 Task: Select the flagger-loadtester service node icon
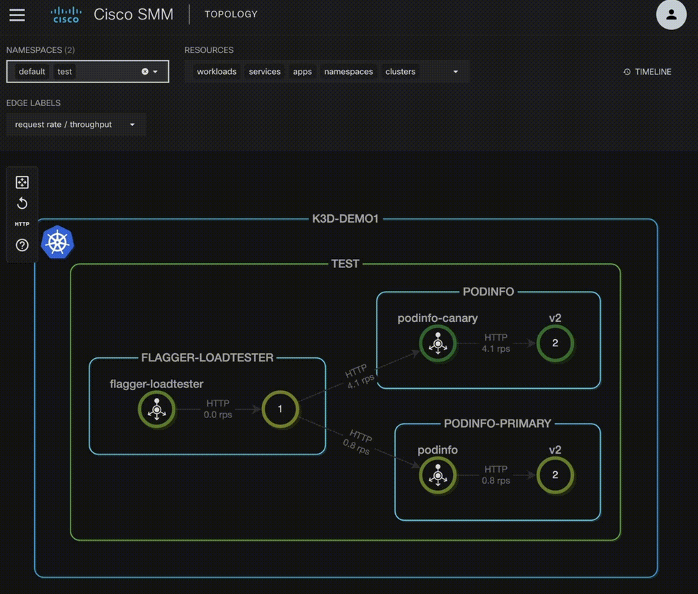point(156,409)
